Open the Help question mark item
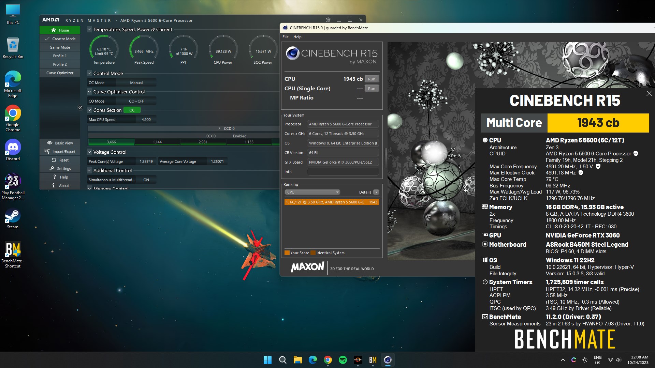Image resolution: width=655 pixels, height=368 pixels. click(60, 177)
